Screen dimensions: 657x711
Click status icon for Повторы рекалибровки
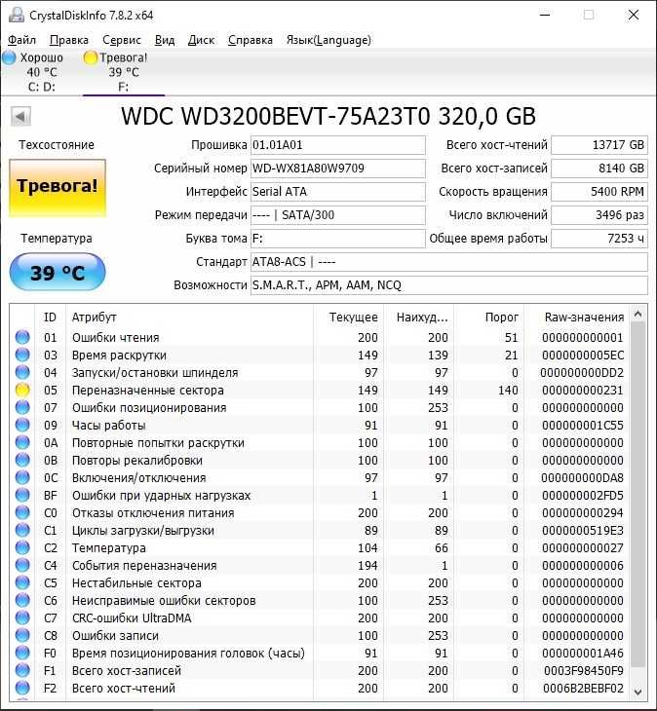22,460
